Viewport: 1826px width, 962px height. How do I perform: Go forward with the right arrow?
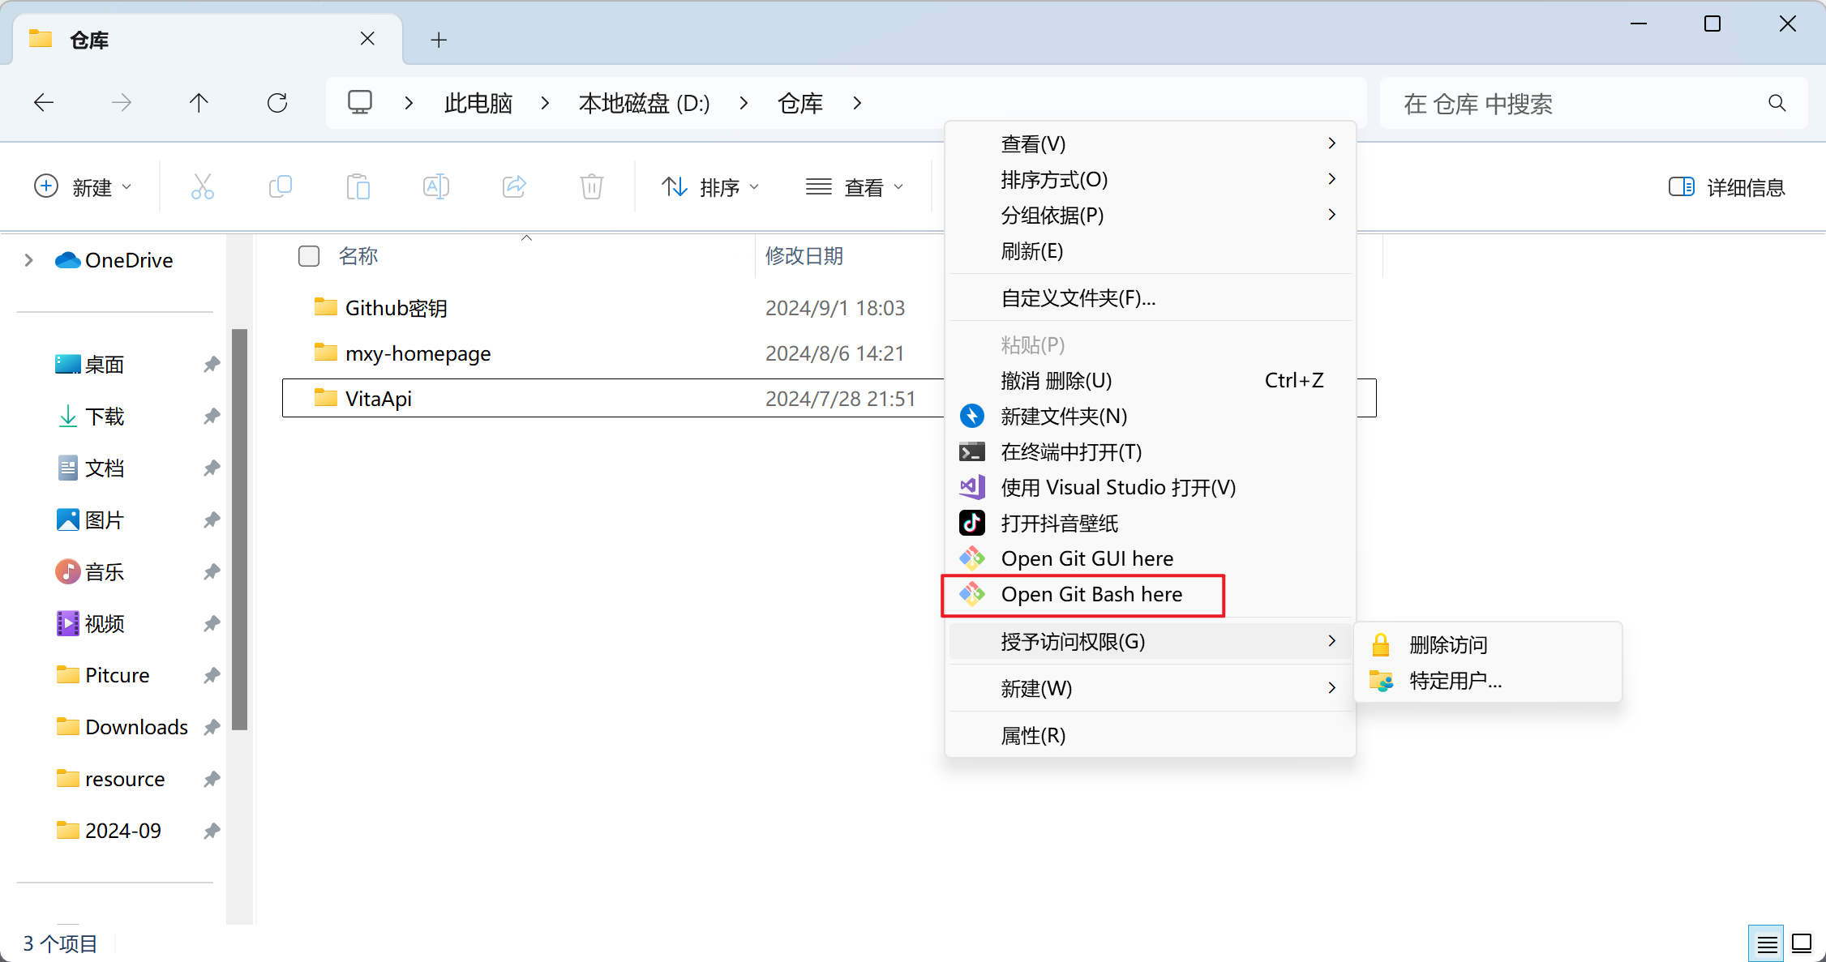click(122, 103)
